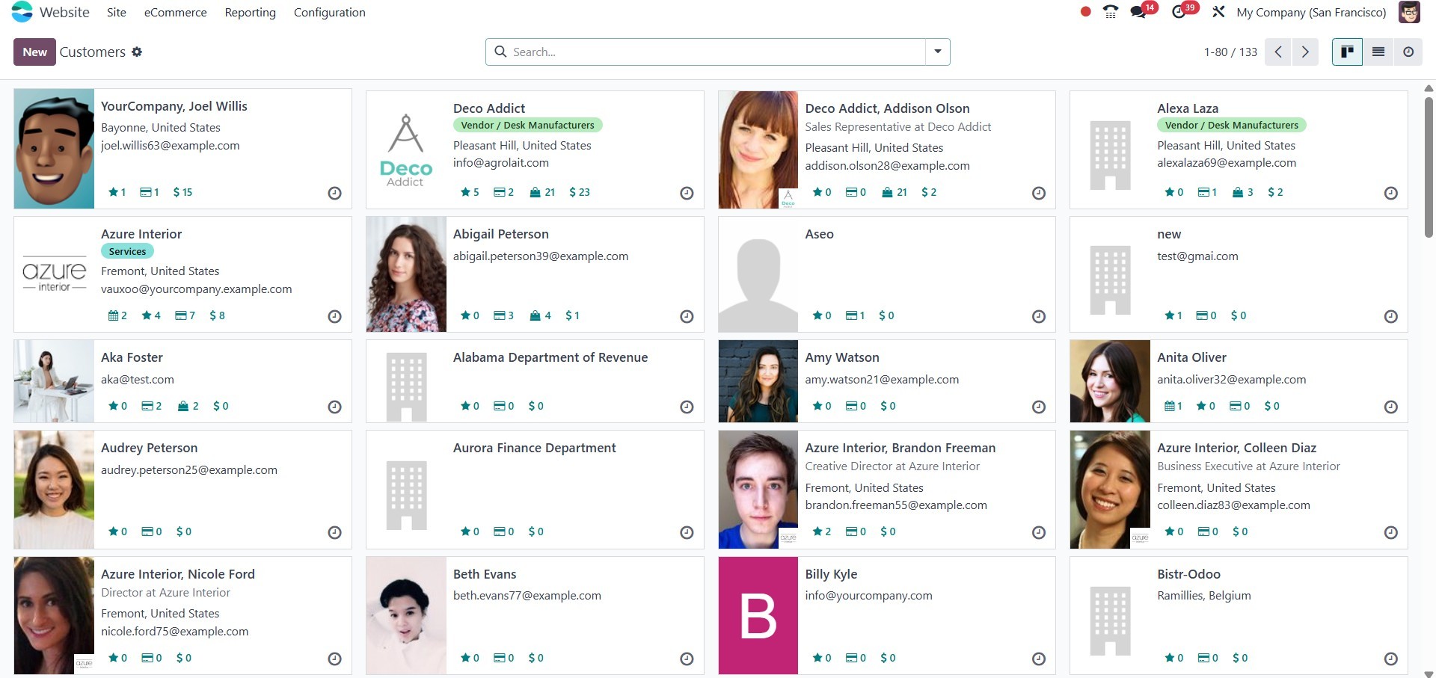The height and width of the screenshot is (678, 1436).
Task: Click the calendar meetings icon on Anita Oliver card
Action: click(x=1169, y=406)
